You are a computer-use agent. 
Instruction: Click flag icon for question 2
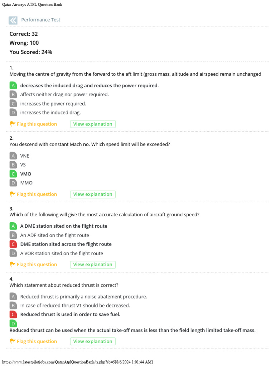[13, 194]
